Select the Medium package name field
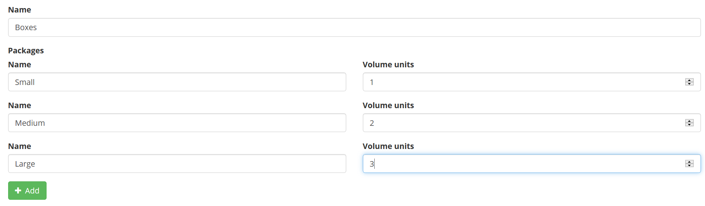 pos(177,123)
